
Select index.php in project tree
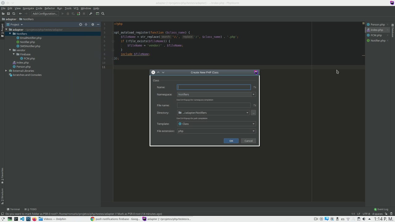[22, 63]
